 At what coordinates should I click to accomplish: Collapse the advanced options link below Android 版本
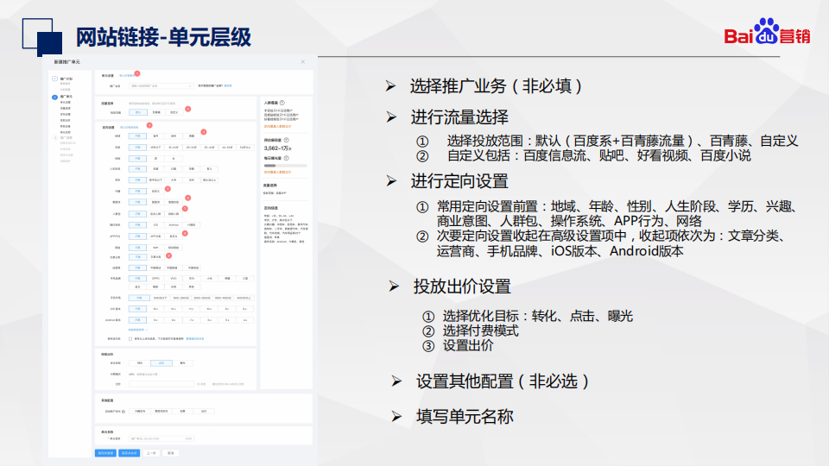tap(137, 330)
